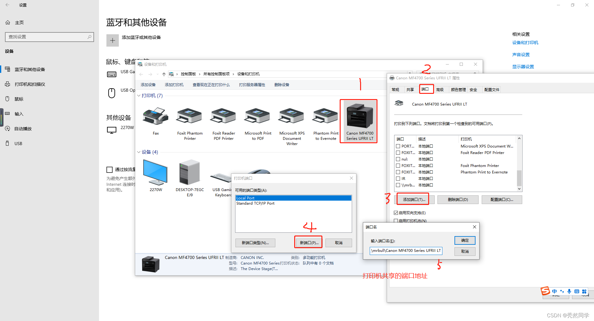Image resolution: width=594 pixels, height=321 pixels.
Task: Expand breadcrumb arrow before 控制面板
Action: 177,74
